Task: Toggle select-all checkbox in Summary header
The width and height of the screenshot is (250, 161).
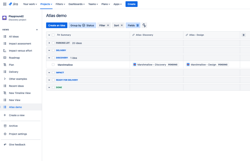Action: pyautogui.click(x=53, y=35)
